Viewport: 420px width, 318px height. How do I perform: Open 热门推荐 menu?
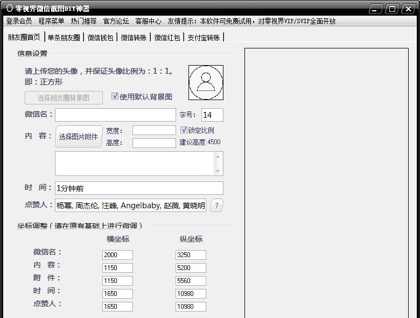pyautogui.click(x=84, y=21)
